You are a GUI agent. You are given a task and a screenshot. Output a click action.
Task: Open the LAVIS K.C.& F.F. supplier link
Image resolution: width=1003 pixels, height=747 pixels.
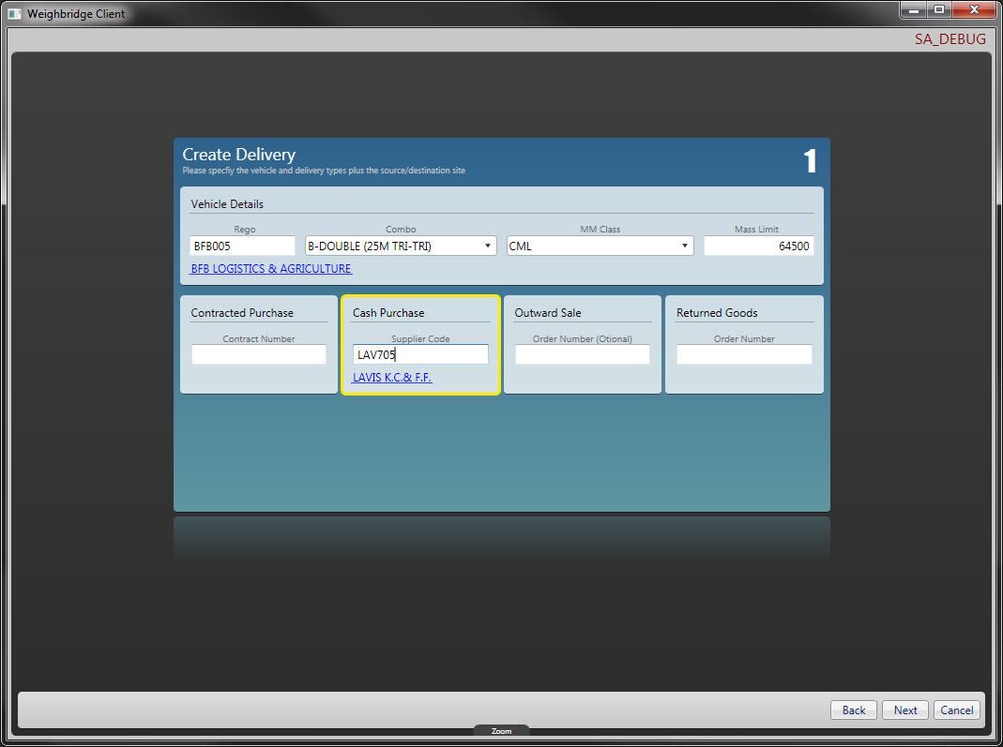392,378
